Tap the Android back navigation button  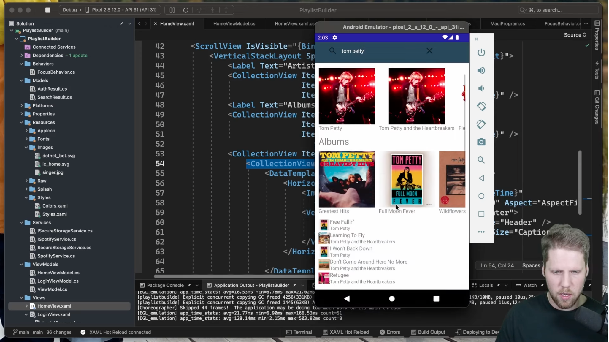(347, 299)
